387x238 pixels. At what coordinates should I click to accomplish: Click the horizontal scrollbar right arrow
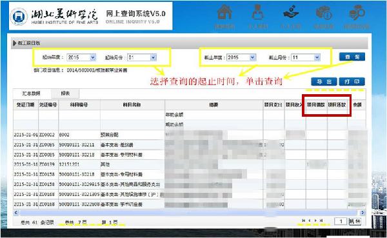point(362,213)
